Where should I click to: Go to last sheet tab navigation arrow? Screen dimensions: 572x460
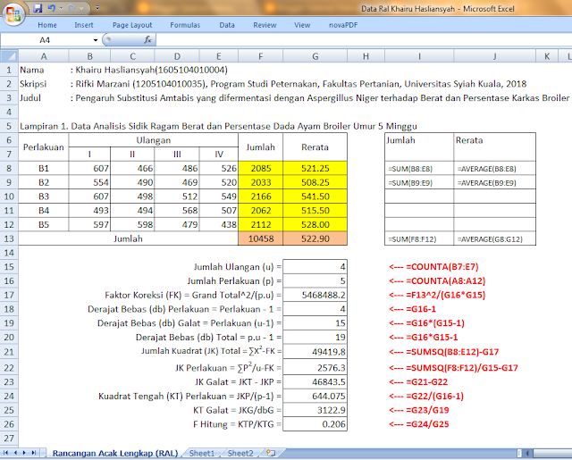coord(34,453)
